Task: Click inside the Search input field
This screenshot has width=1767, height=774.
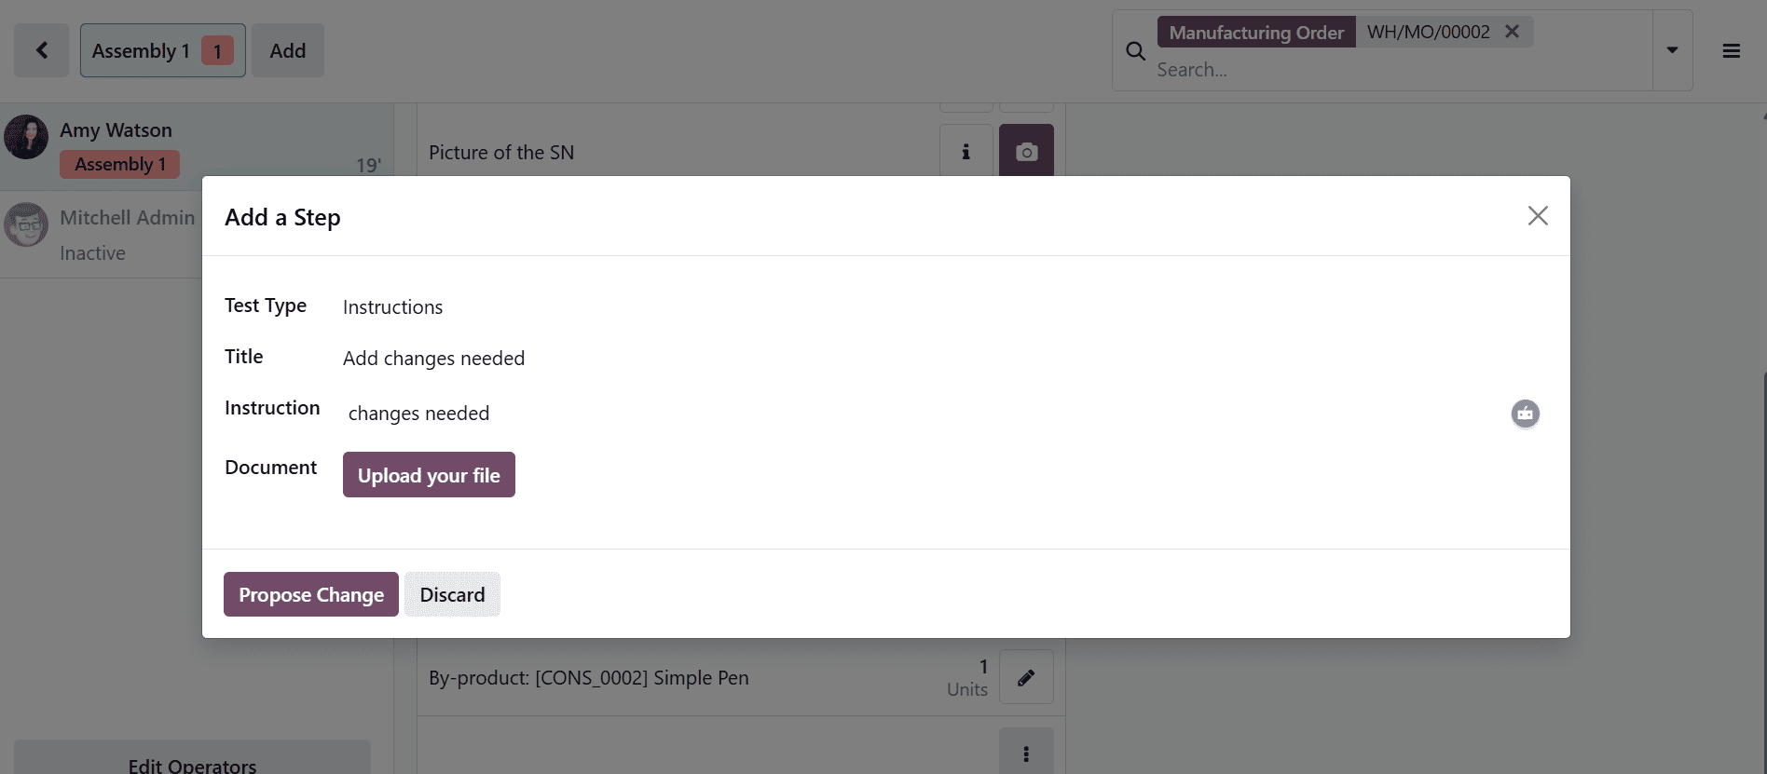Action: point(1305,69)
